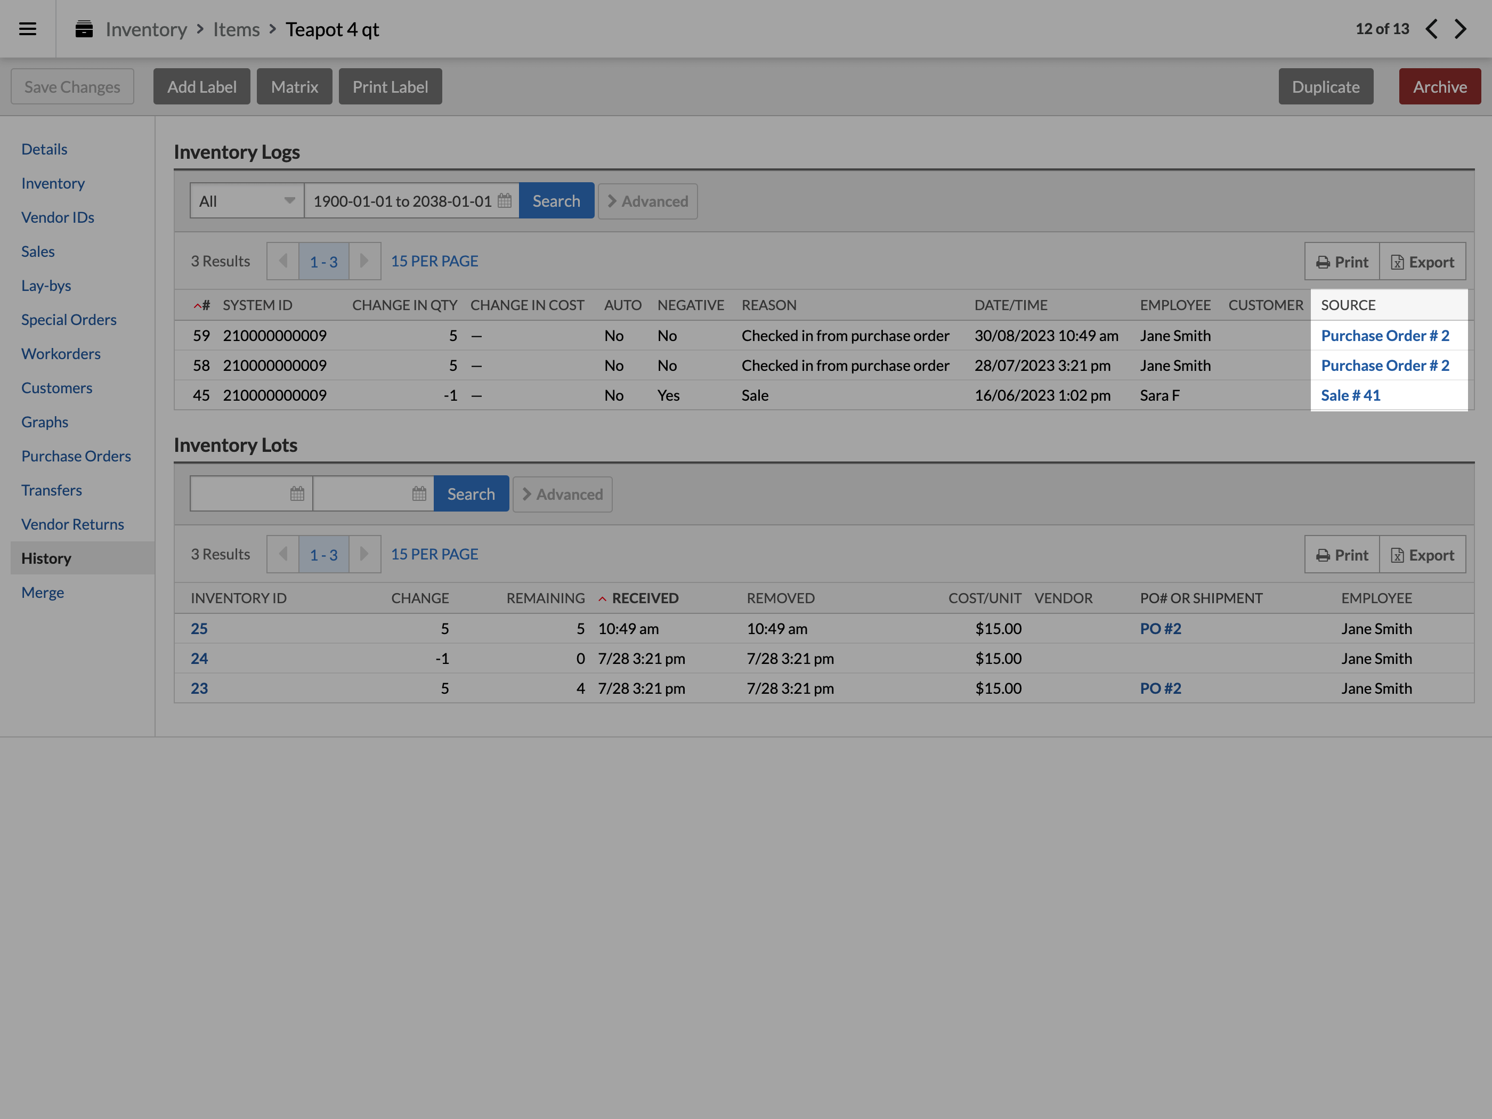The image size is (1492, 1119).
Task: Click Print Label button
Action: click(x=391, y=86)
